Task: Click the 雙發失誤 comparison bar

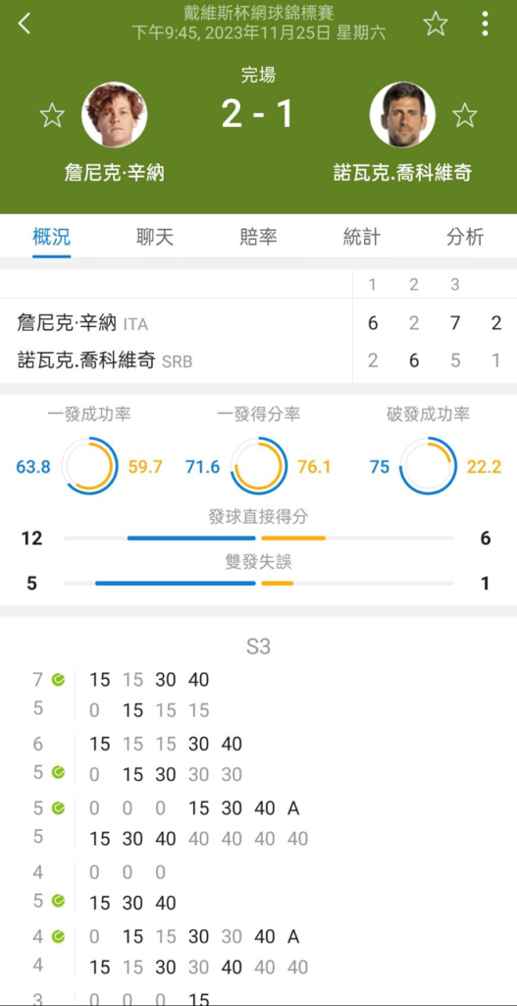Action: coord(258,584)
